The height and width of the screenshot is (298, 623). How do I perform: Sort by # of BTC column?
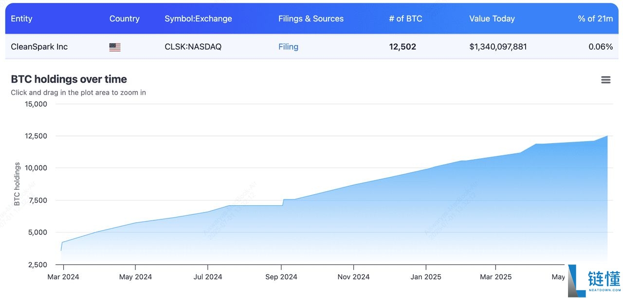point(405,19)
